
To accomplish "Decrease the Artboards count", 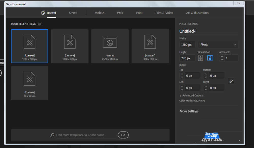I will coord(222,59).
